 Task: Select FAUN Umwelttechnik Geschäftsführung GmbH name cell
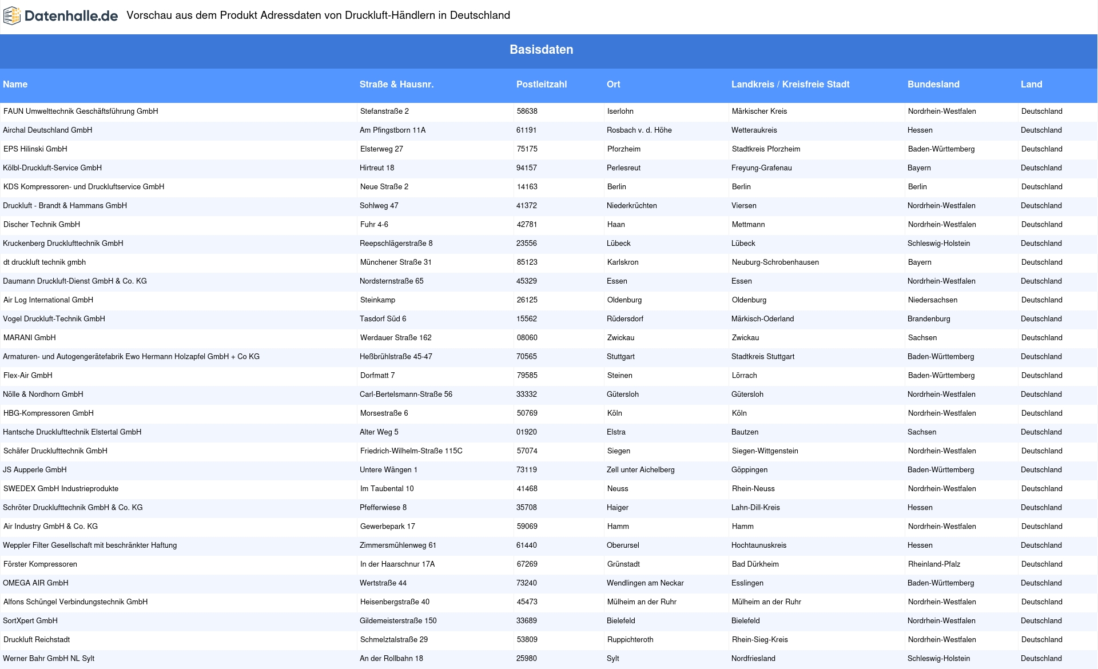(81, 111)
